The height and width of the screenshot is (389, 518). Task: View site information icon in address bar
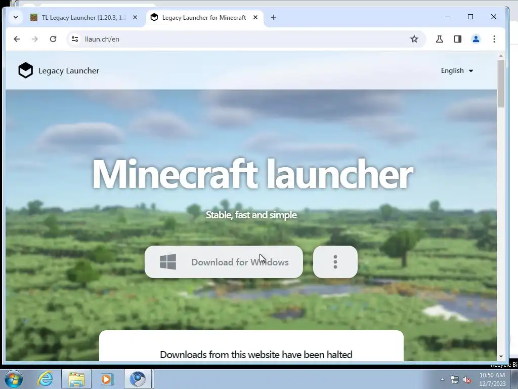pyautogui.click(x=75, y=39)
